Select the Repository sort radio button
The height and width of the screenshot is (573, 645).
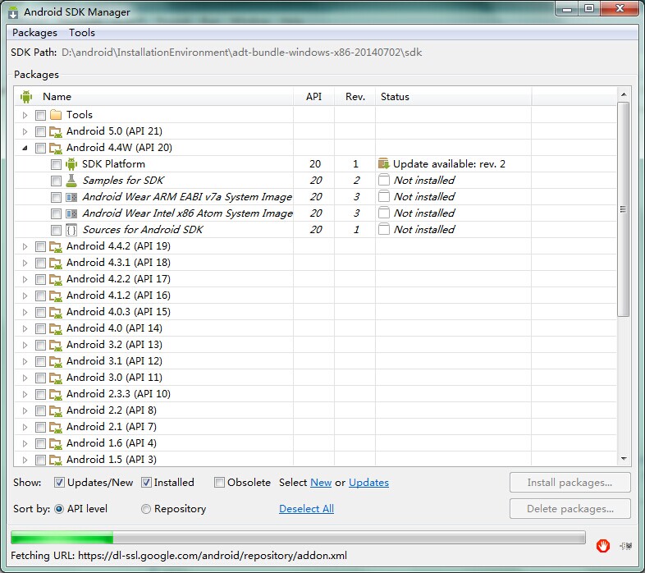tap(145, 509)
